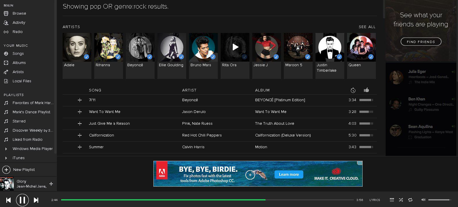This screenshot has width=458, height=207.
Task: Open Discover Weekly playlist
Action: coord(33,130)
